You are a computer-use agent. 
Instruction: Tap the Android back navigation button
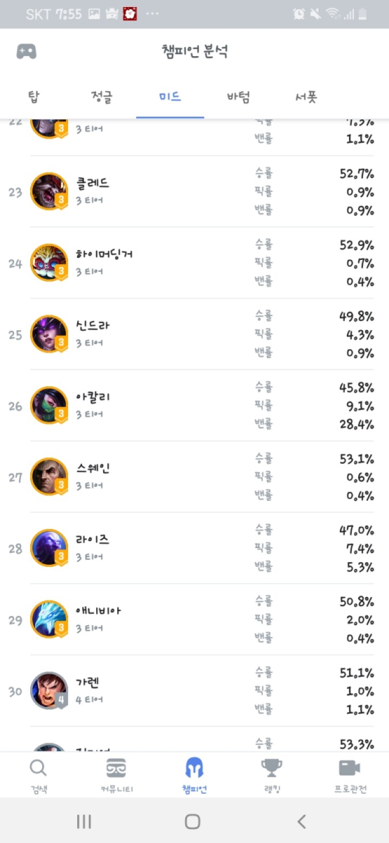pos(301,821)
